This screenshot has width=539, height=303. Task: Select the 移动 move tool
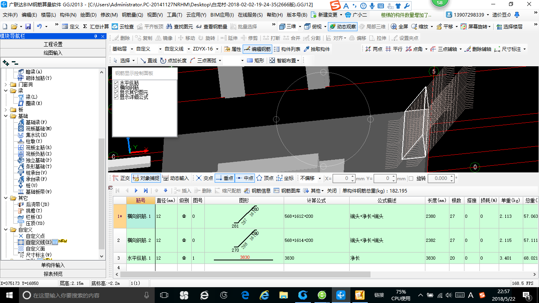click(186, 38)
